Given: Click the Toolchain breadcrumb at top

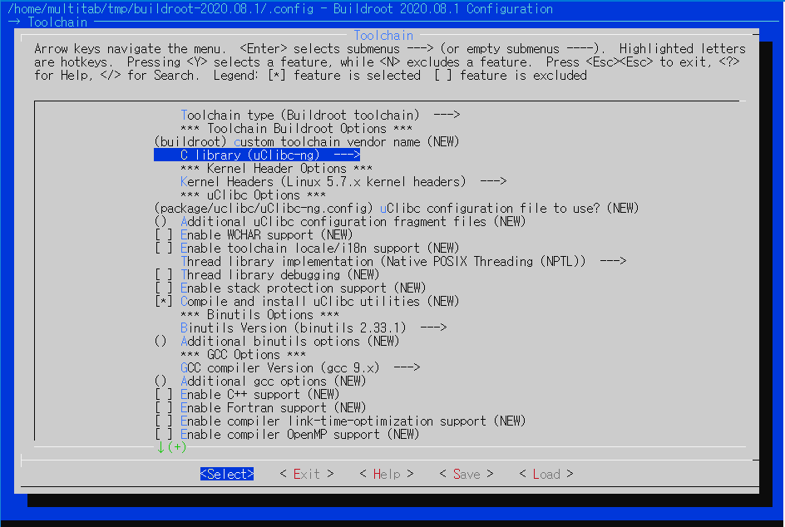Looking at the screenshot, I should point(57,22).
